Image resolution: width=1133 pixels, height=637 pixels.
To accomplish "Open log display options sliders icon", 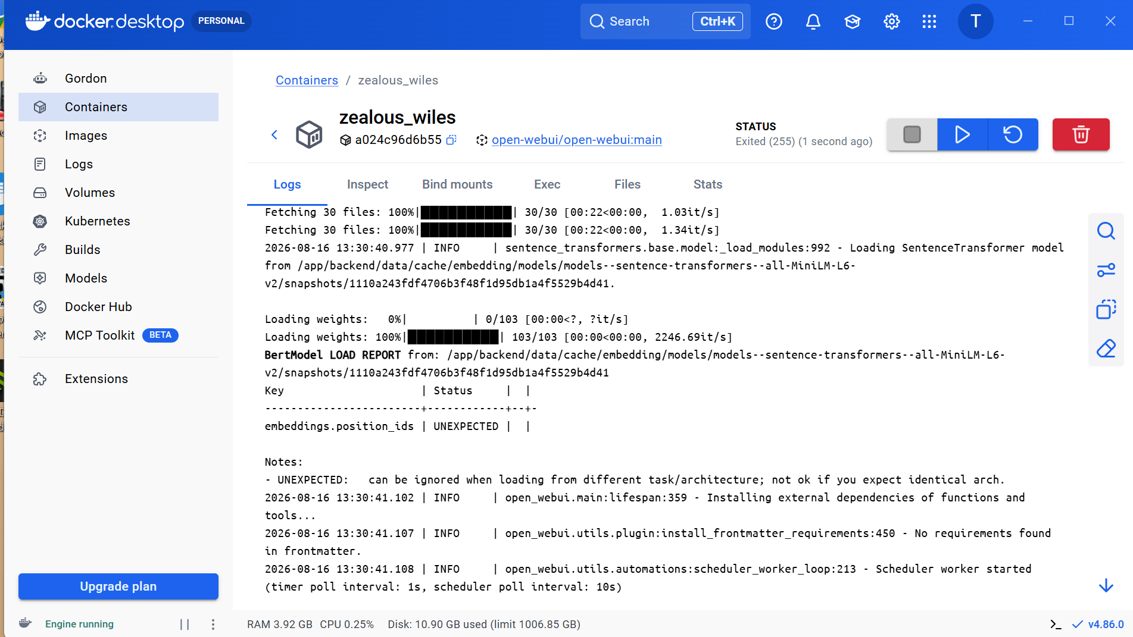I will pos(1106,270).
